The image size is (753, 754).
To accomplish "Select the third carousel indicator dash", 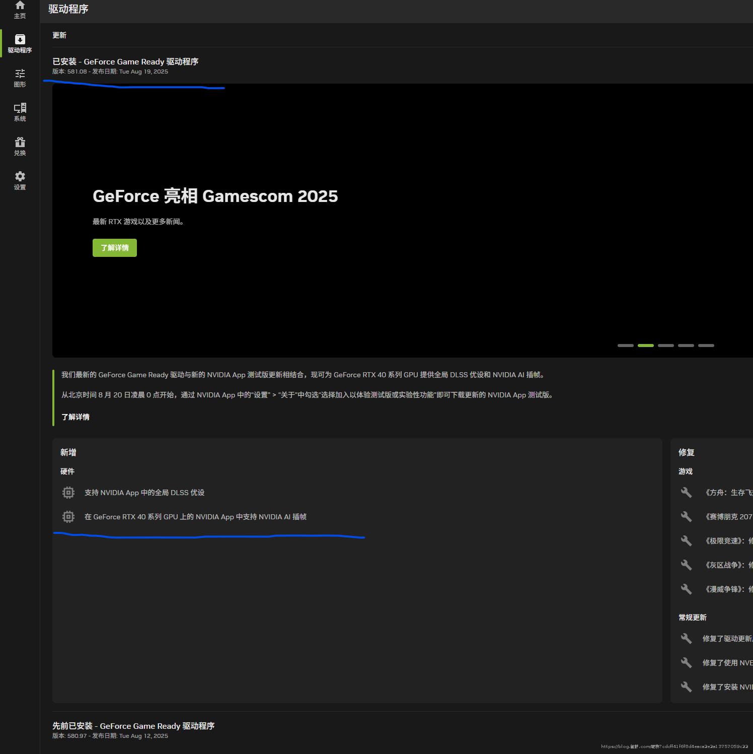I will click(666, 346).
